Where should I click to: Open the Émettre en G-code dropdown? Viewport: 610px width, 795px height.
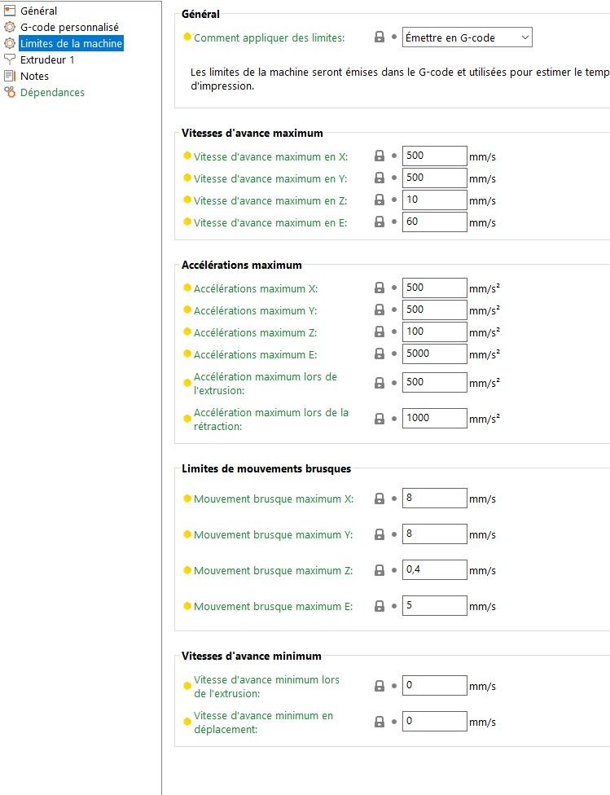coord(467,37)
